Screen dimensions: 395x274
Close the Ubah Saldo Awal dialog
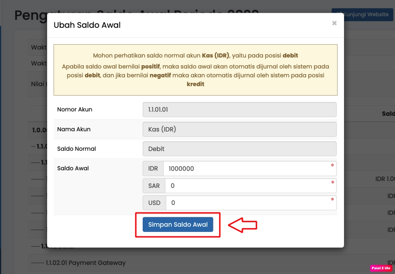click(x=334, y=23)
